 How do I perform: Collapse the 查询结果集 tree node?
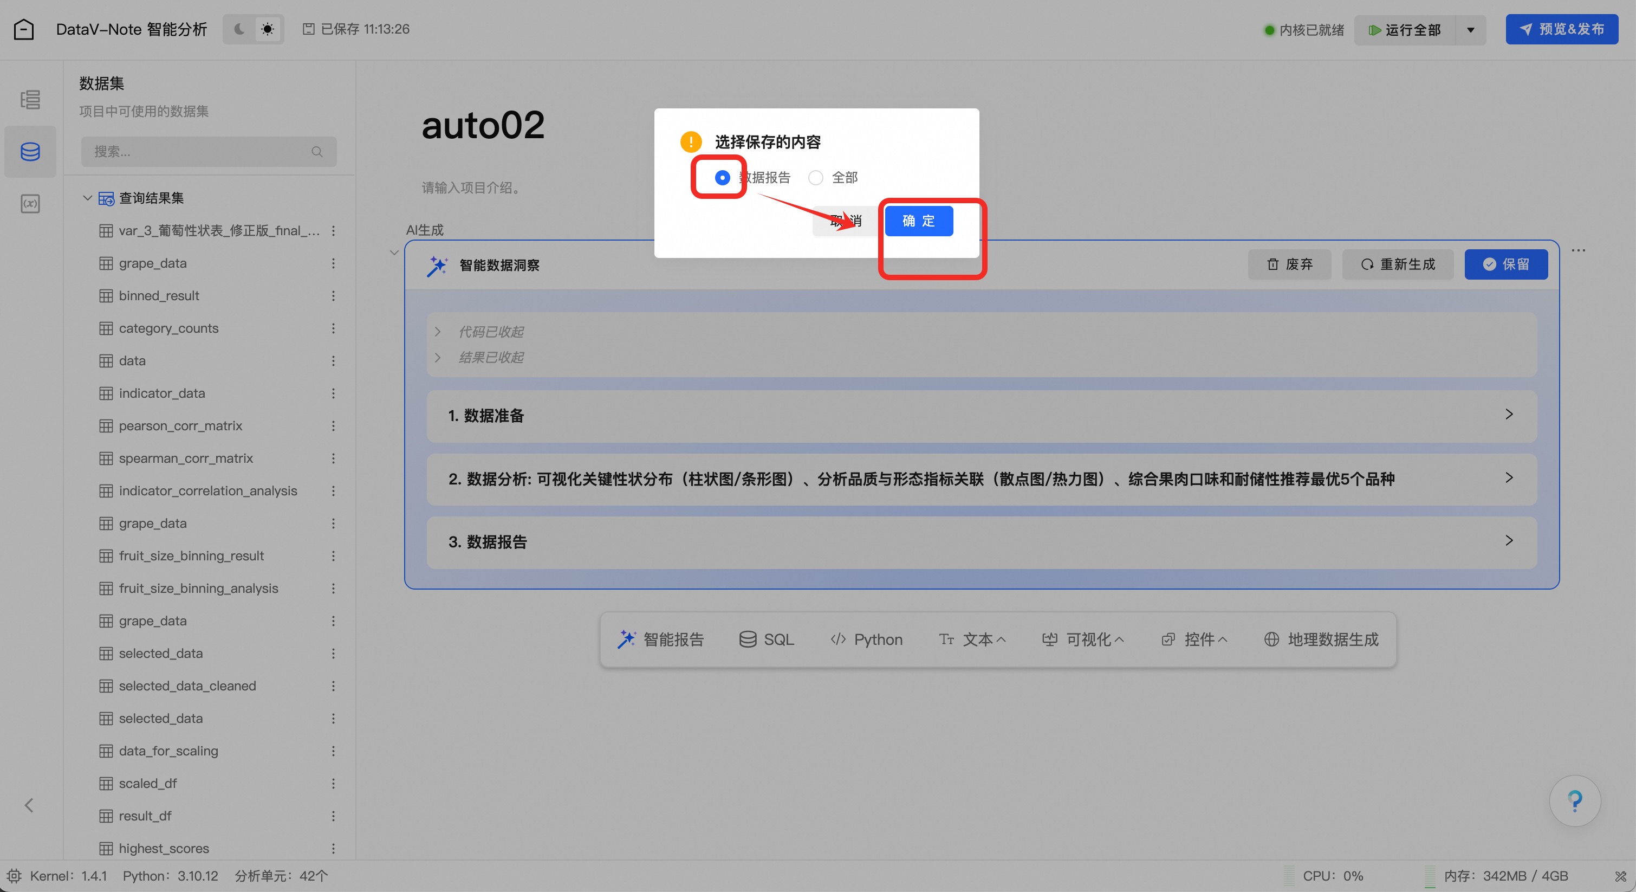[88, 198]
